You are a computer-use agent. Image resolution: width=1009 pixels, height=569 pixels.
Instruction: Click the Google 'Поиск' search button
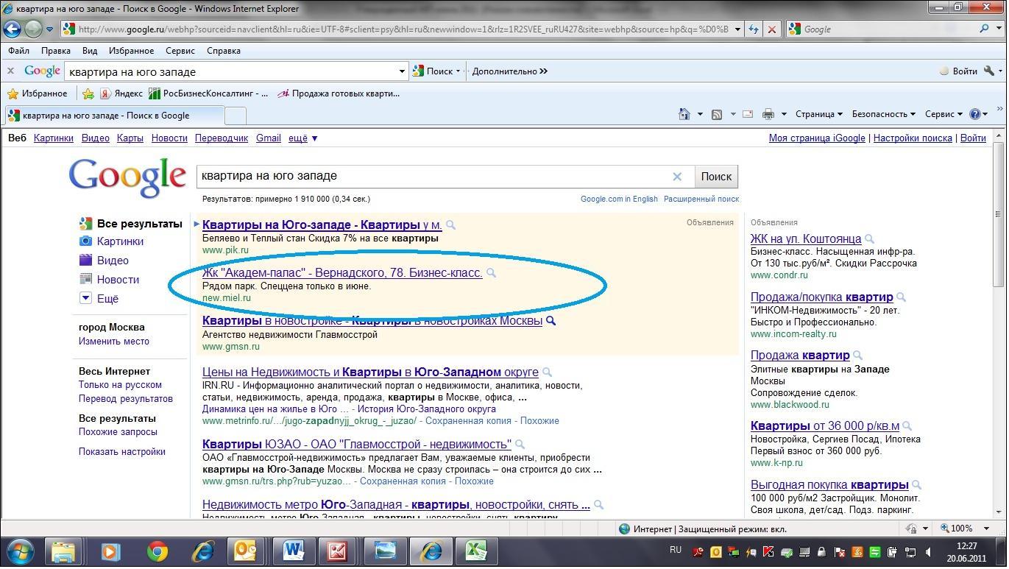(716, 177)
